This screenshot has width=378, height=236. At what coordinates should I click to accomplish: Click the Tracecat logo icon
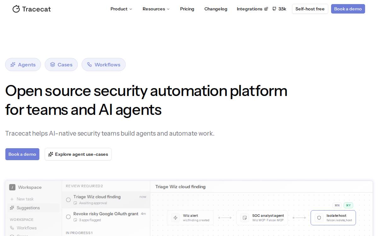click(x=16, y=9)
